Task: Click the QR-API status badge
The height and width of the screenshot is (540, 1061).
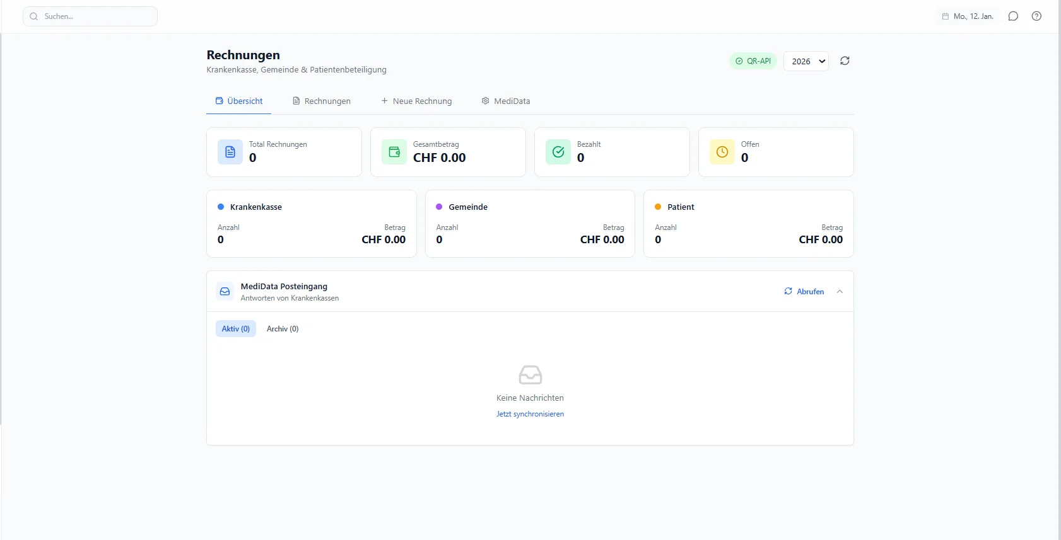Action: (753, 61)
